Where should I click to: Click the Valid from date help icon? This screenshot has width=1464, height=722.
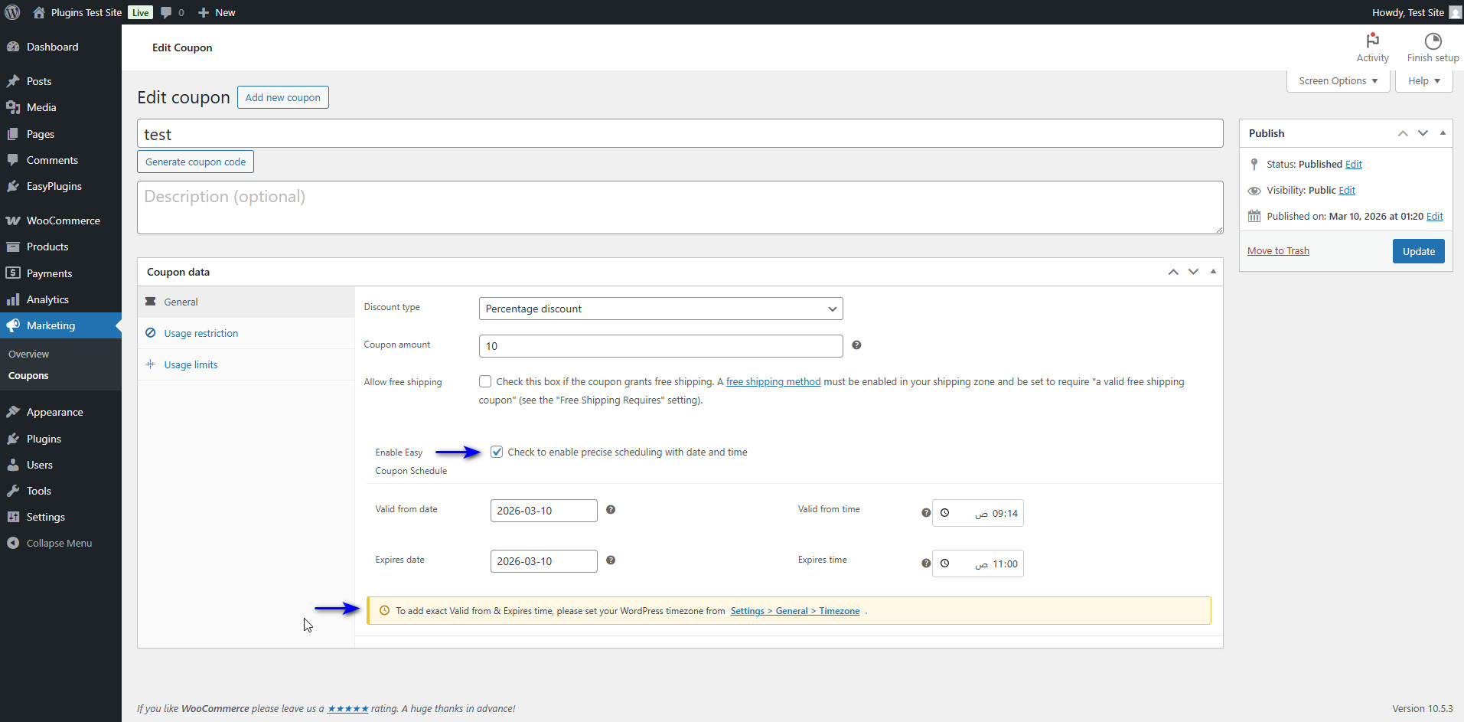tap(611, 510)
